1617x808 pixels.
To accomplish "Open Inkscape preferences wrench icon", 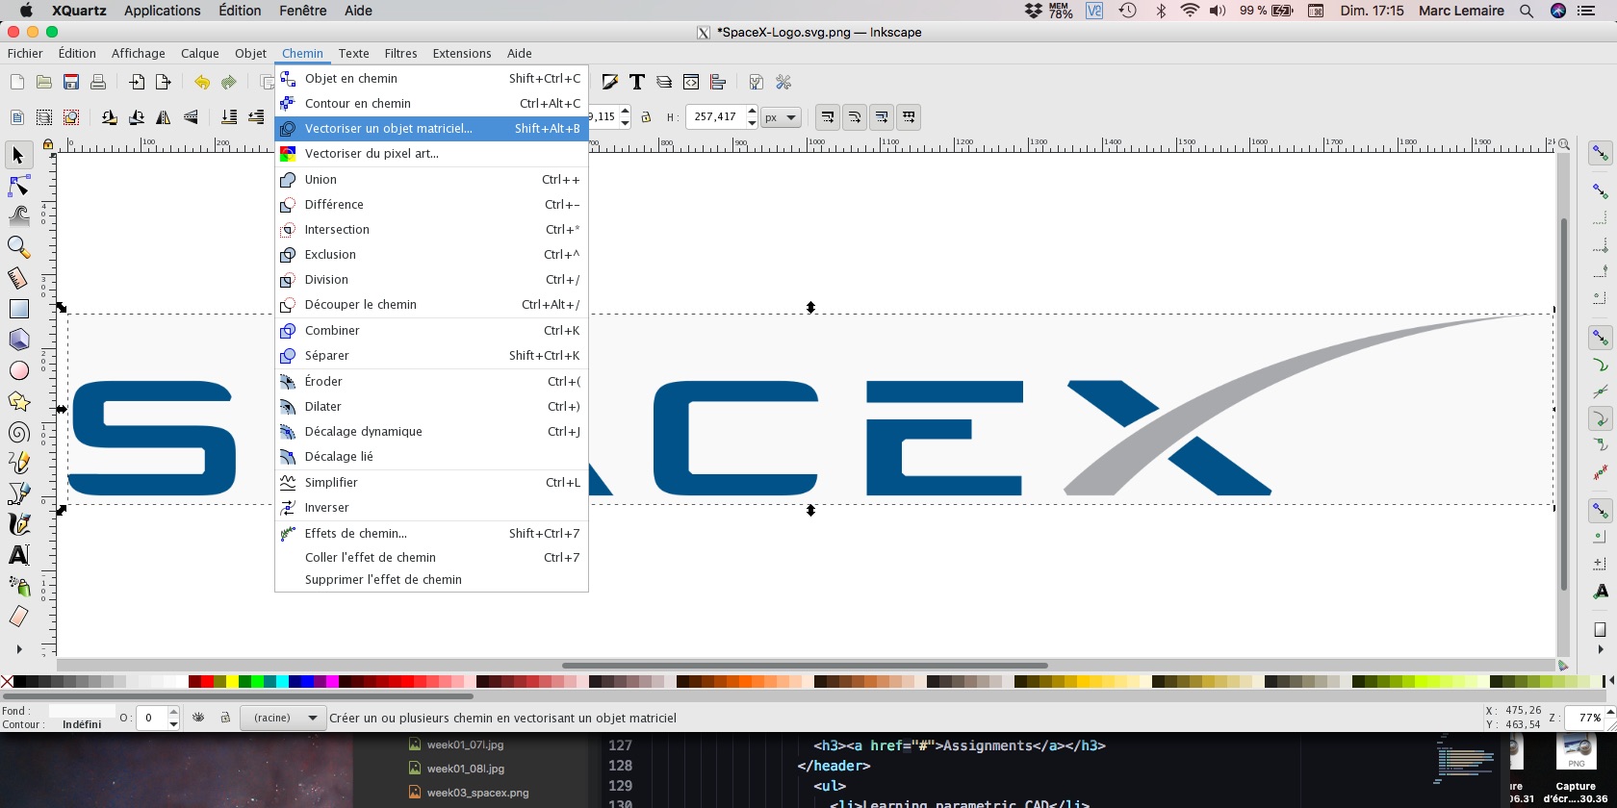I will pyautogui.click(x=783, y=83).
